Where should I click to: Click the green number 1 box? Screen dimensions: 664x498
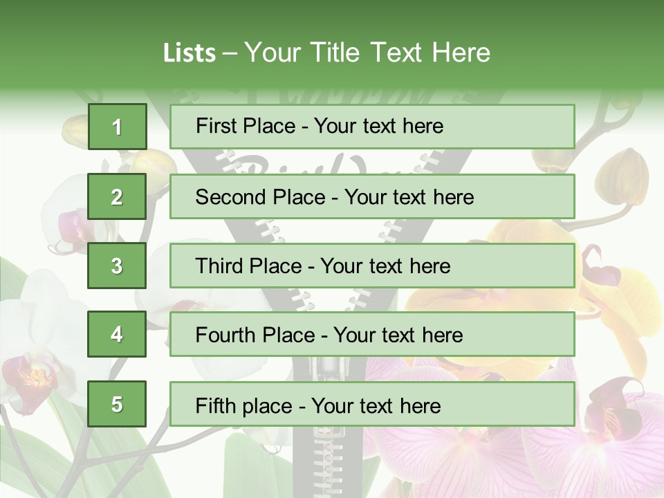(x=117, y=127)
